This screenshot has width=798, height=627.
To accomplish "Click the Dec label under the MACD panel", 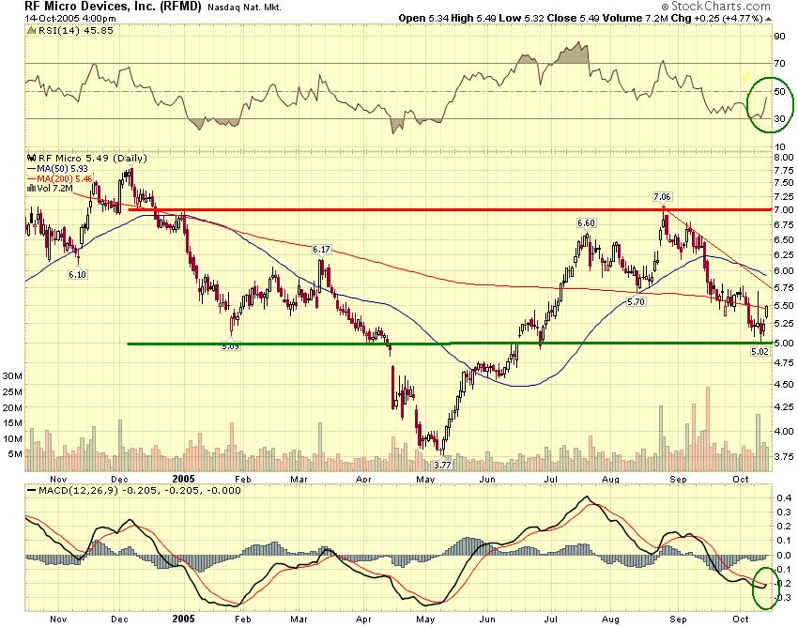I will pos(119,619).
